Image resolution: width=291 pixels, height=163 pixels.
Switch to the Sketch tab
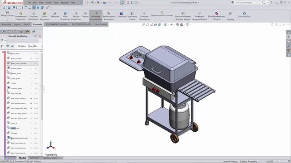click(26, 24)
